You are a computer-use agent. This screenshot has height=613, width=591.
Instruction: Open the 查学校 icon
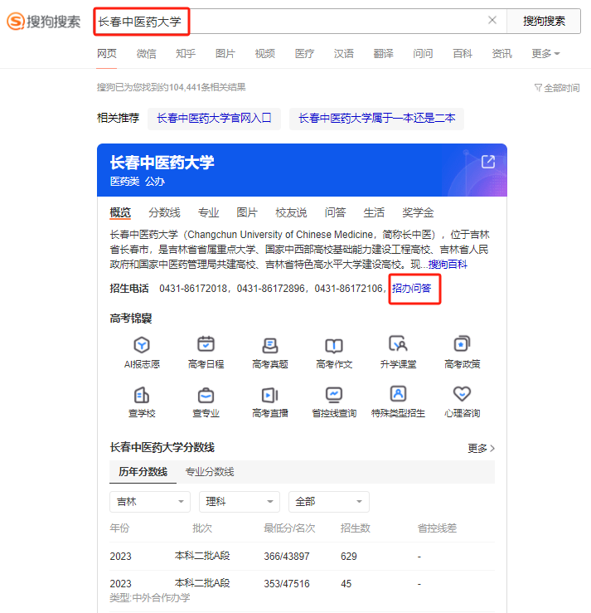(x=142, y=395)
